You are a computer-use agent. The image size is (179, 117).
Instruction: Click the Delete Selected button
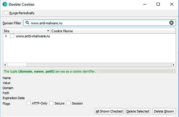[138, 111]
